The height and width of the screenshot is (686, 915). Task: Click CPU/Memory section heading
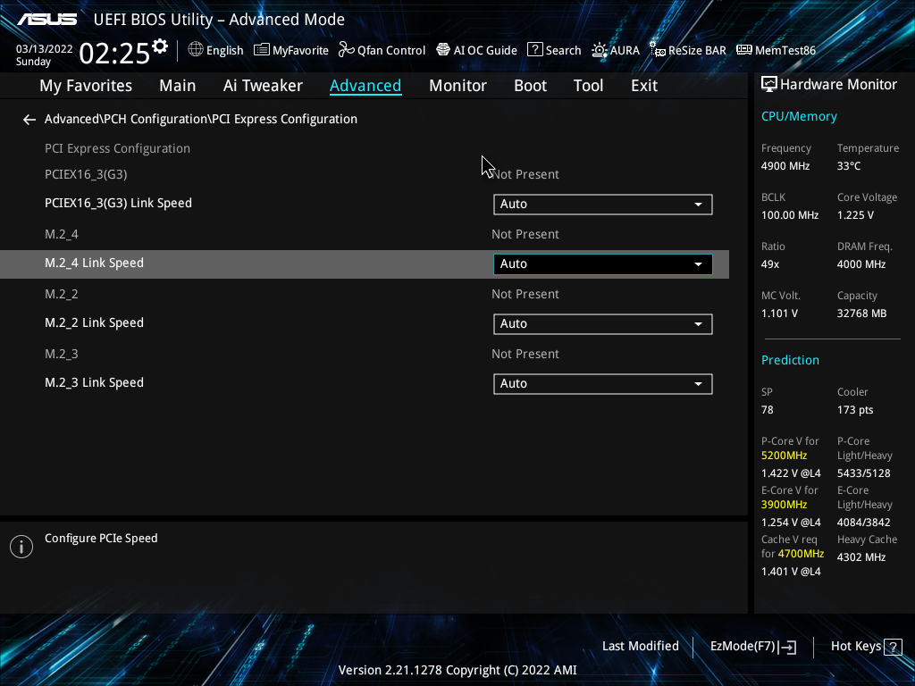click(799, 117)
